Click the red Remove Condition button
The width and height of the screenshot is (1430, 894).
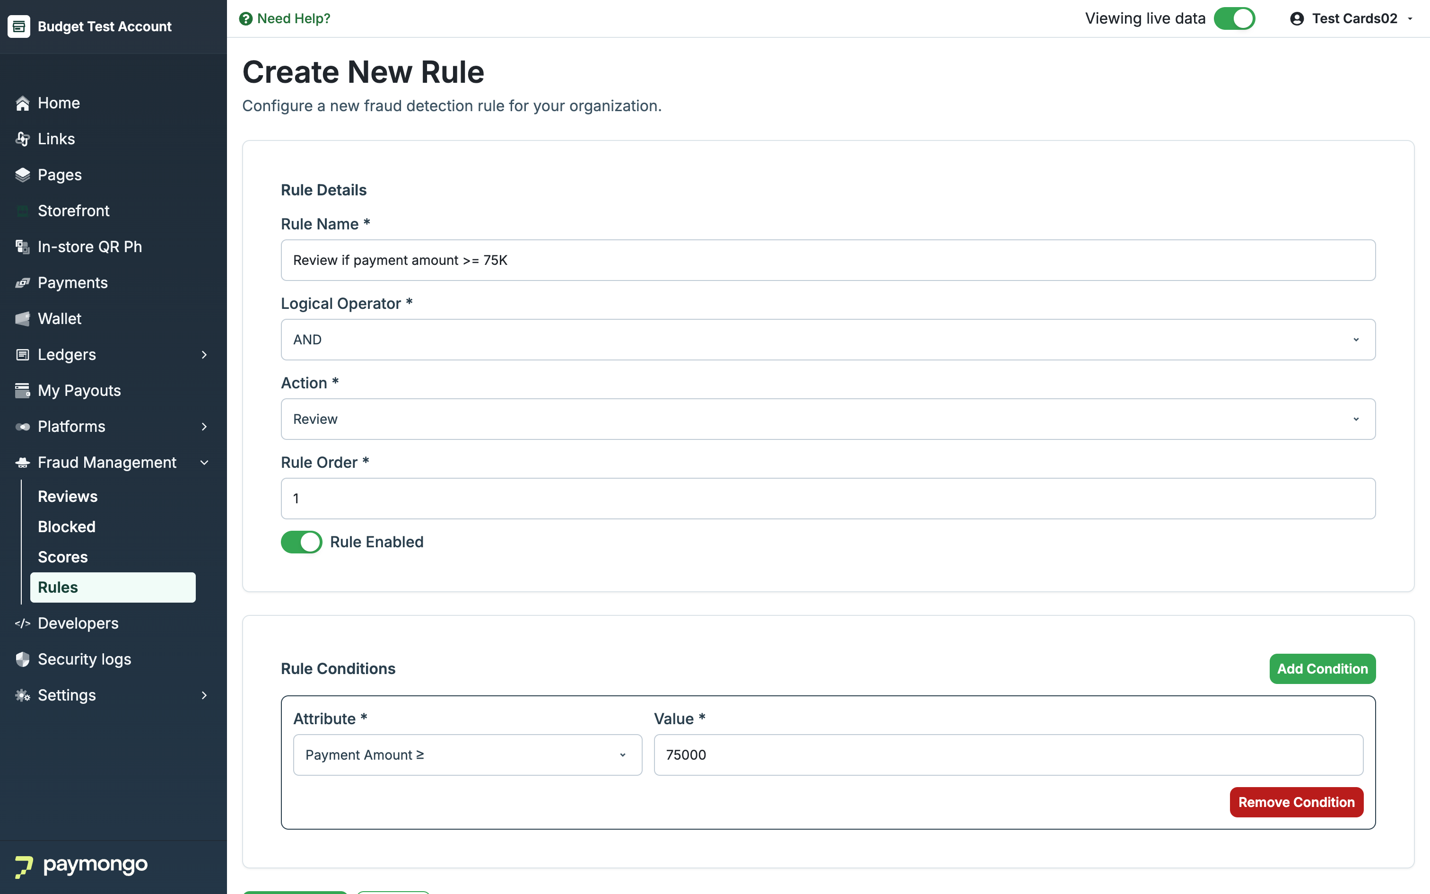click(1296, 802)
